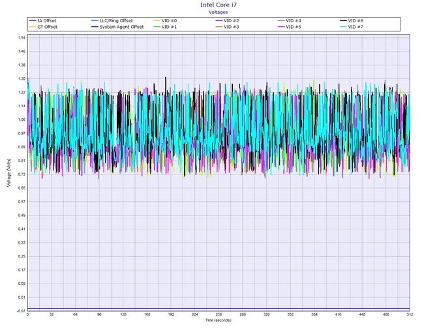
Task: Click the VID #1 legend label
Action: pyautogui.click(x=169, y=27)
